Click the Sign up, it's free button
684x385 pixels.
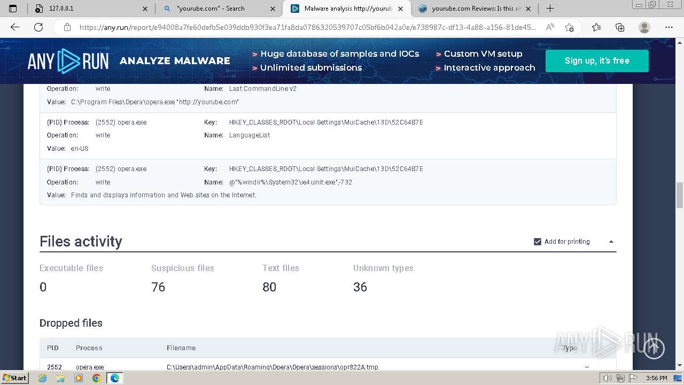[597, 61]
